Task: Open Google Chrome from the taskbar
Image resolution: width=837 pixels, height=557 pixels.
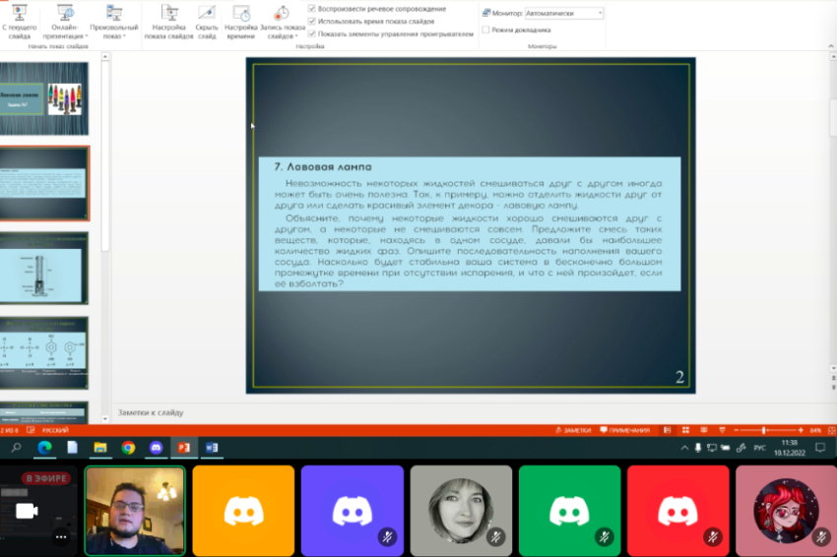Action: tap(128, 448)
